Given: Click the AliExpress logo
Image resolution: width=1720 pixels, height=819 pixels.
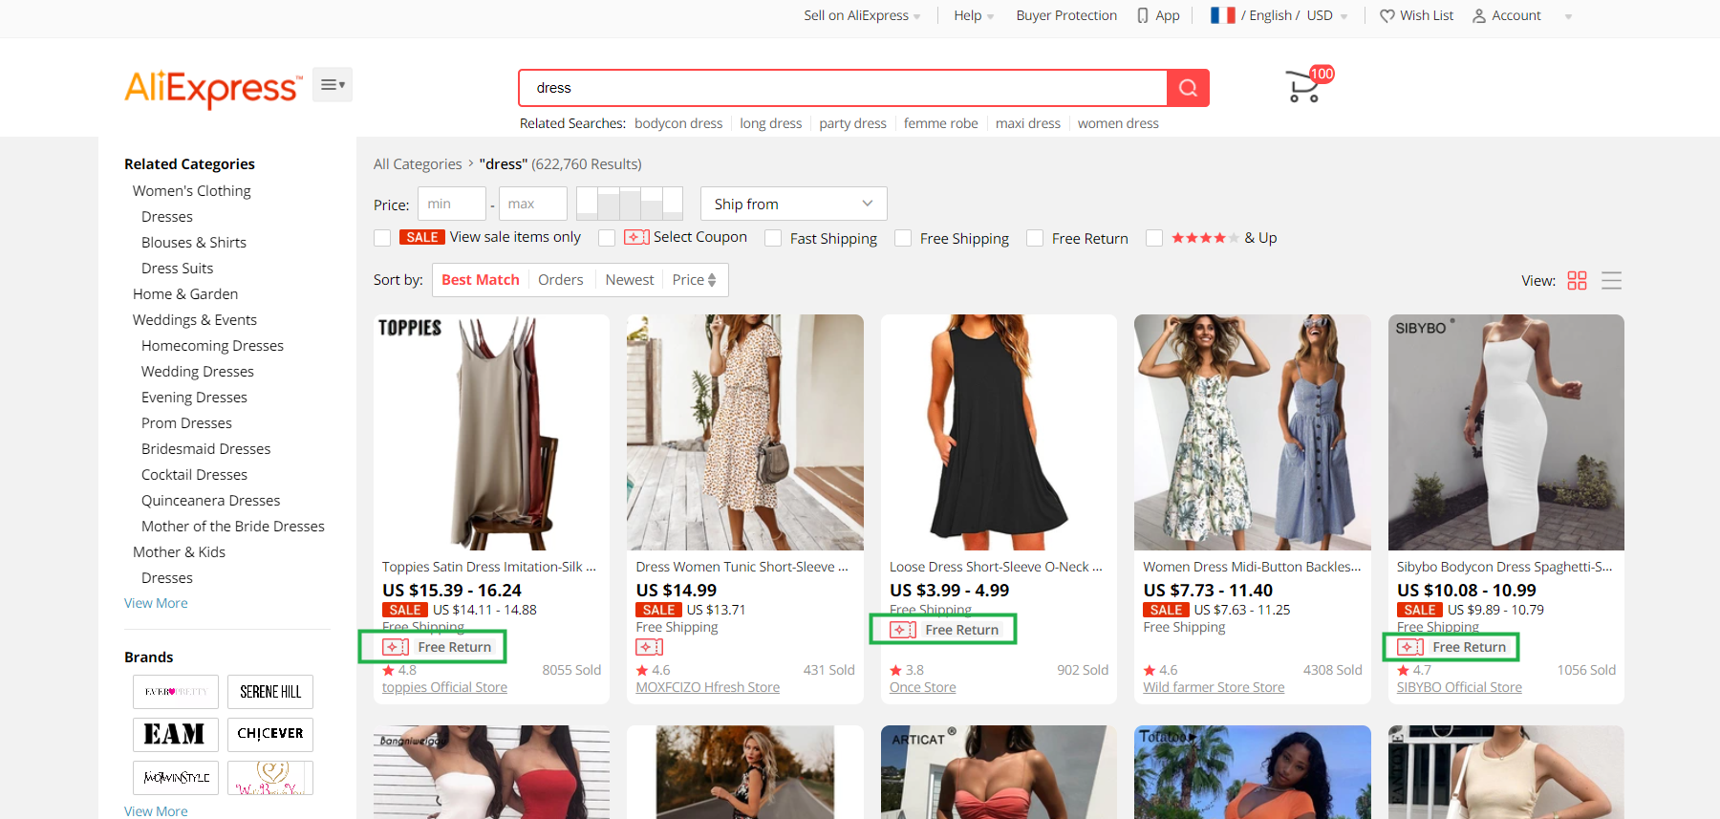Looking at the screenshot, I should click(x=213, y=88).
